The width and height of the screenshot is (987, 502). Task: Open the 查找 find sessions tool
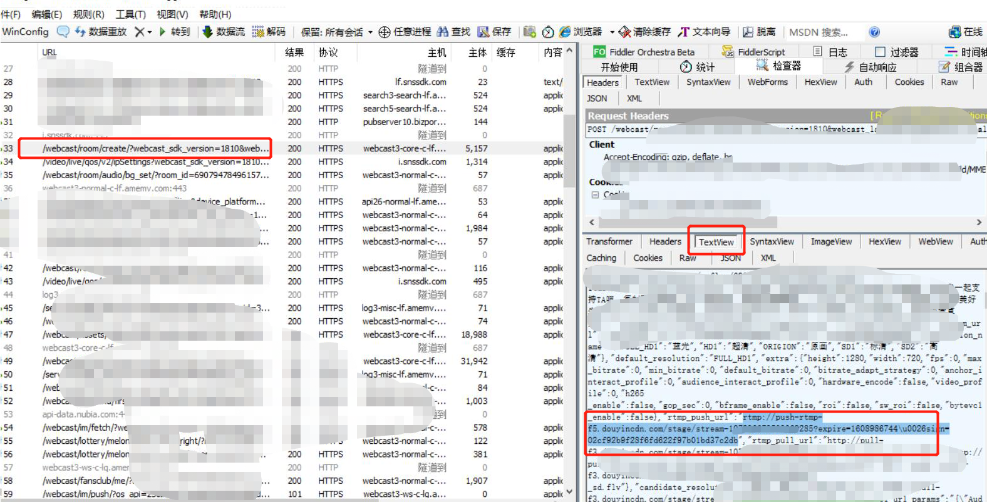(453, 32)
